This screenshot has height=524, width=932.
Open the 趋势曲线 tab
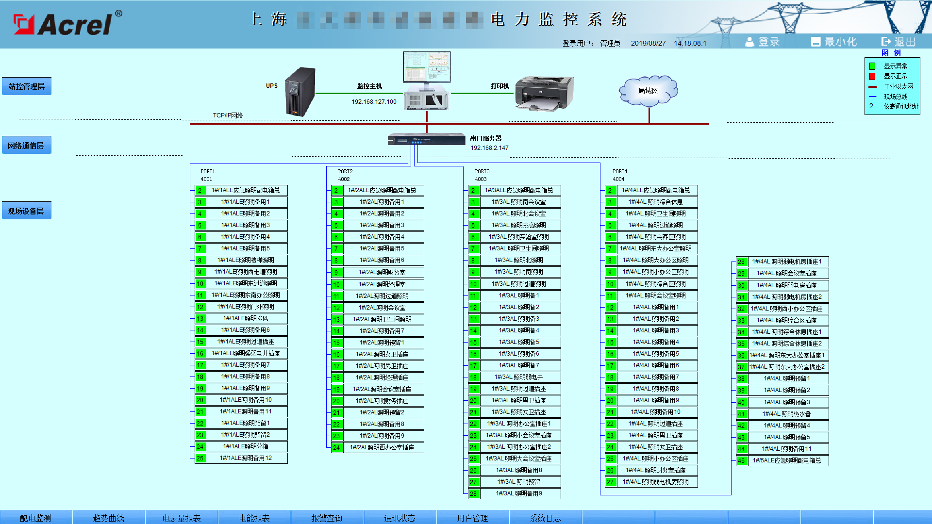108,518
